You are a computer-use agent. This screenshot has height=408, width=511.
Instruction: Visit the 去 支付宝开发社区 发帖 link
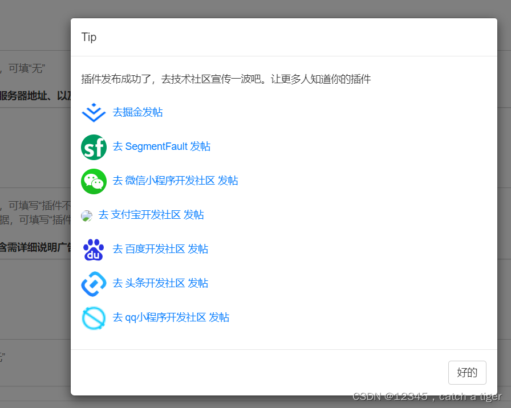151,215
